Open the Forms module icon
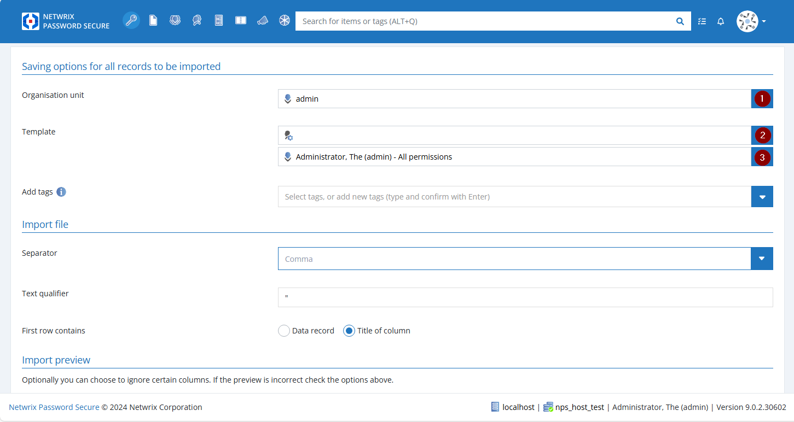This screenshot has width=794, height=422. pos(219,21)
